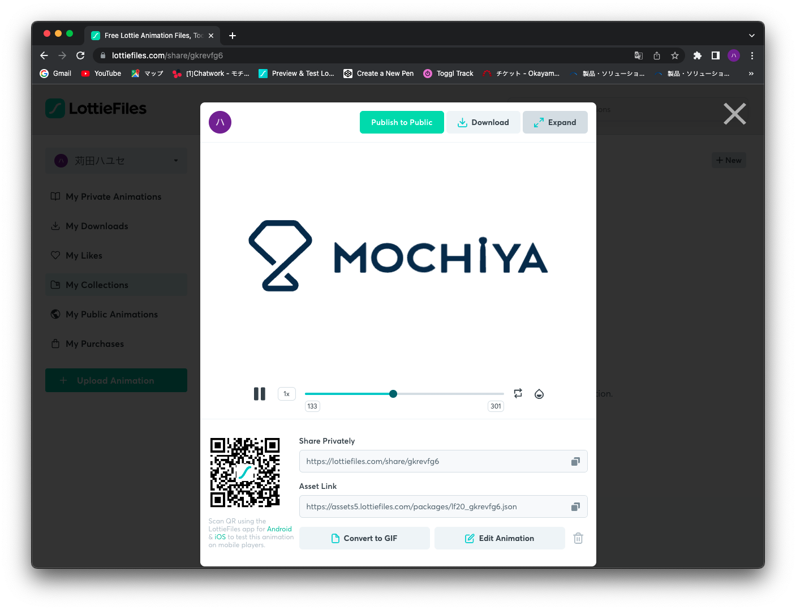
Task: Open the Create a New Pen bookmark
Action: (378, 74)
